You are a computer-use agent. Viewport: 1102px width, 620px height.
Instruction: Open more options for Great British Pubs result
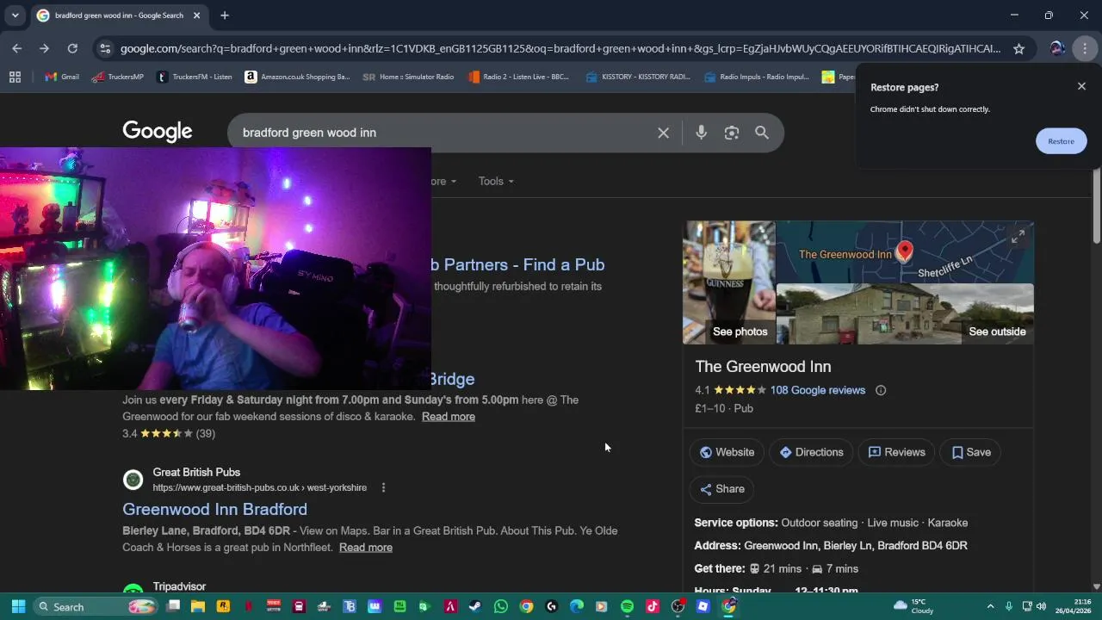(x=383, y=487)
